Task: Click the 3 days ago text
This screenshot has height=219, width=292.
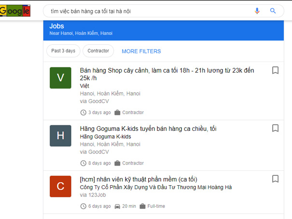Action: click(99, 112)
